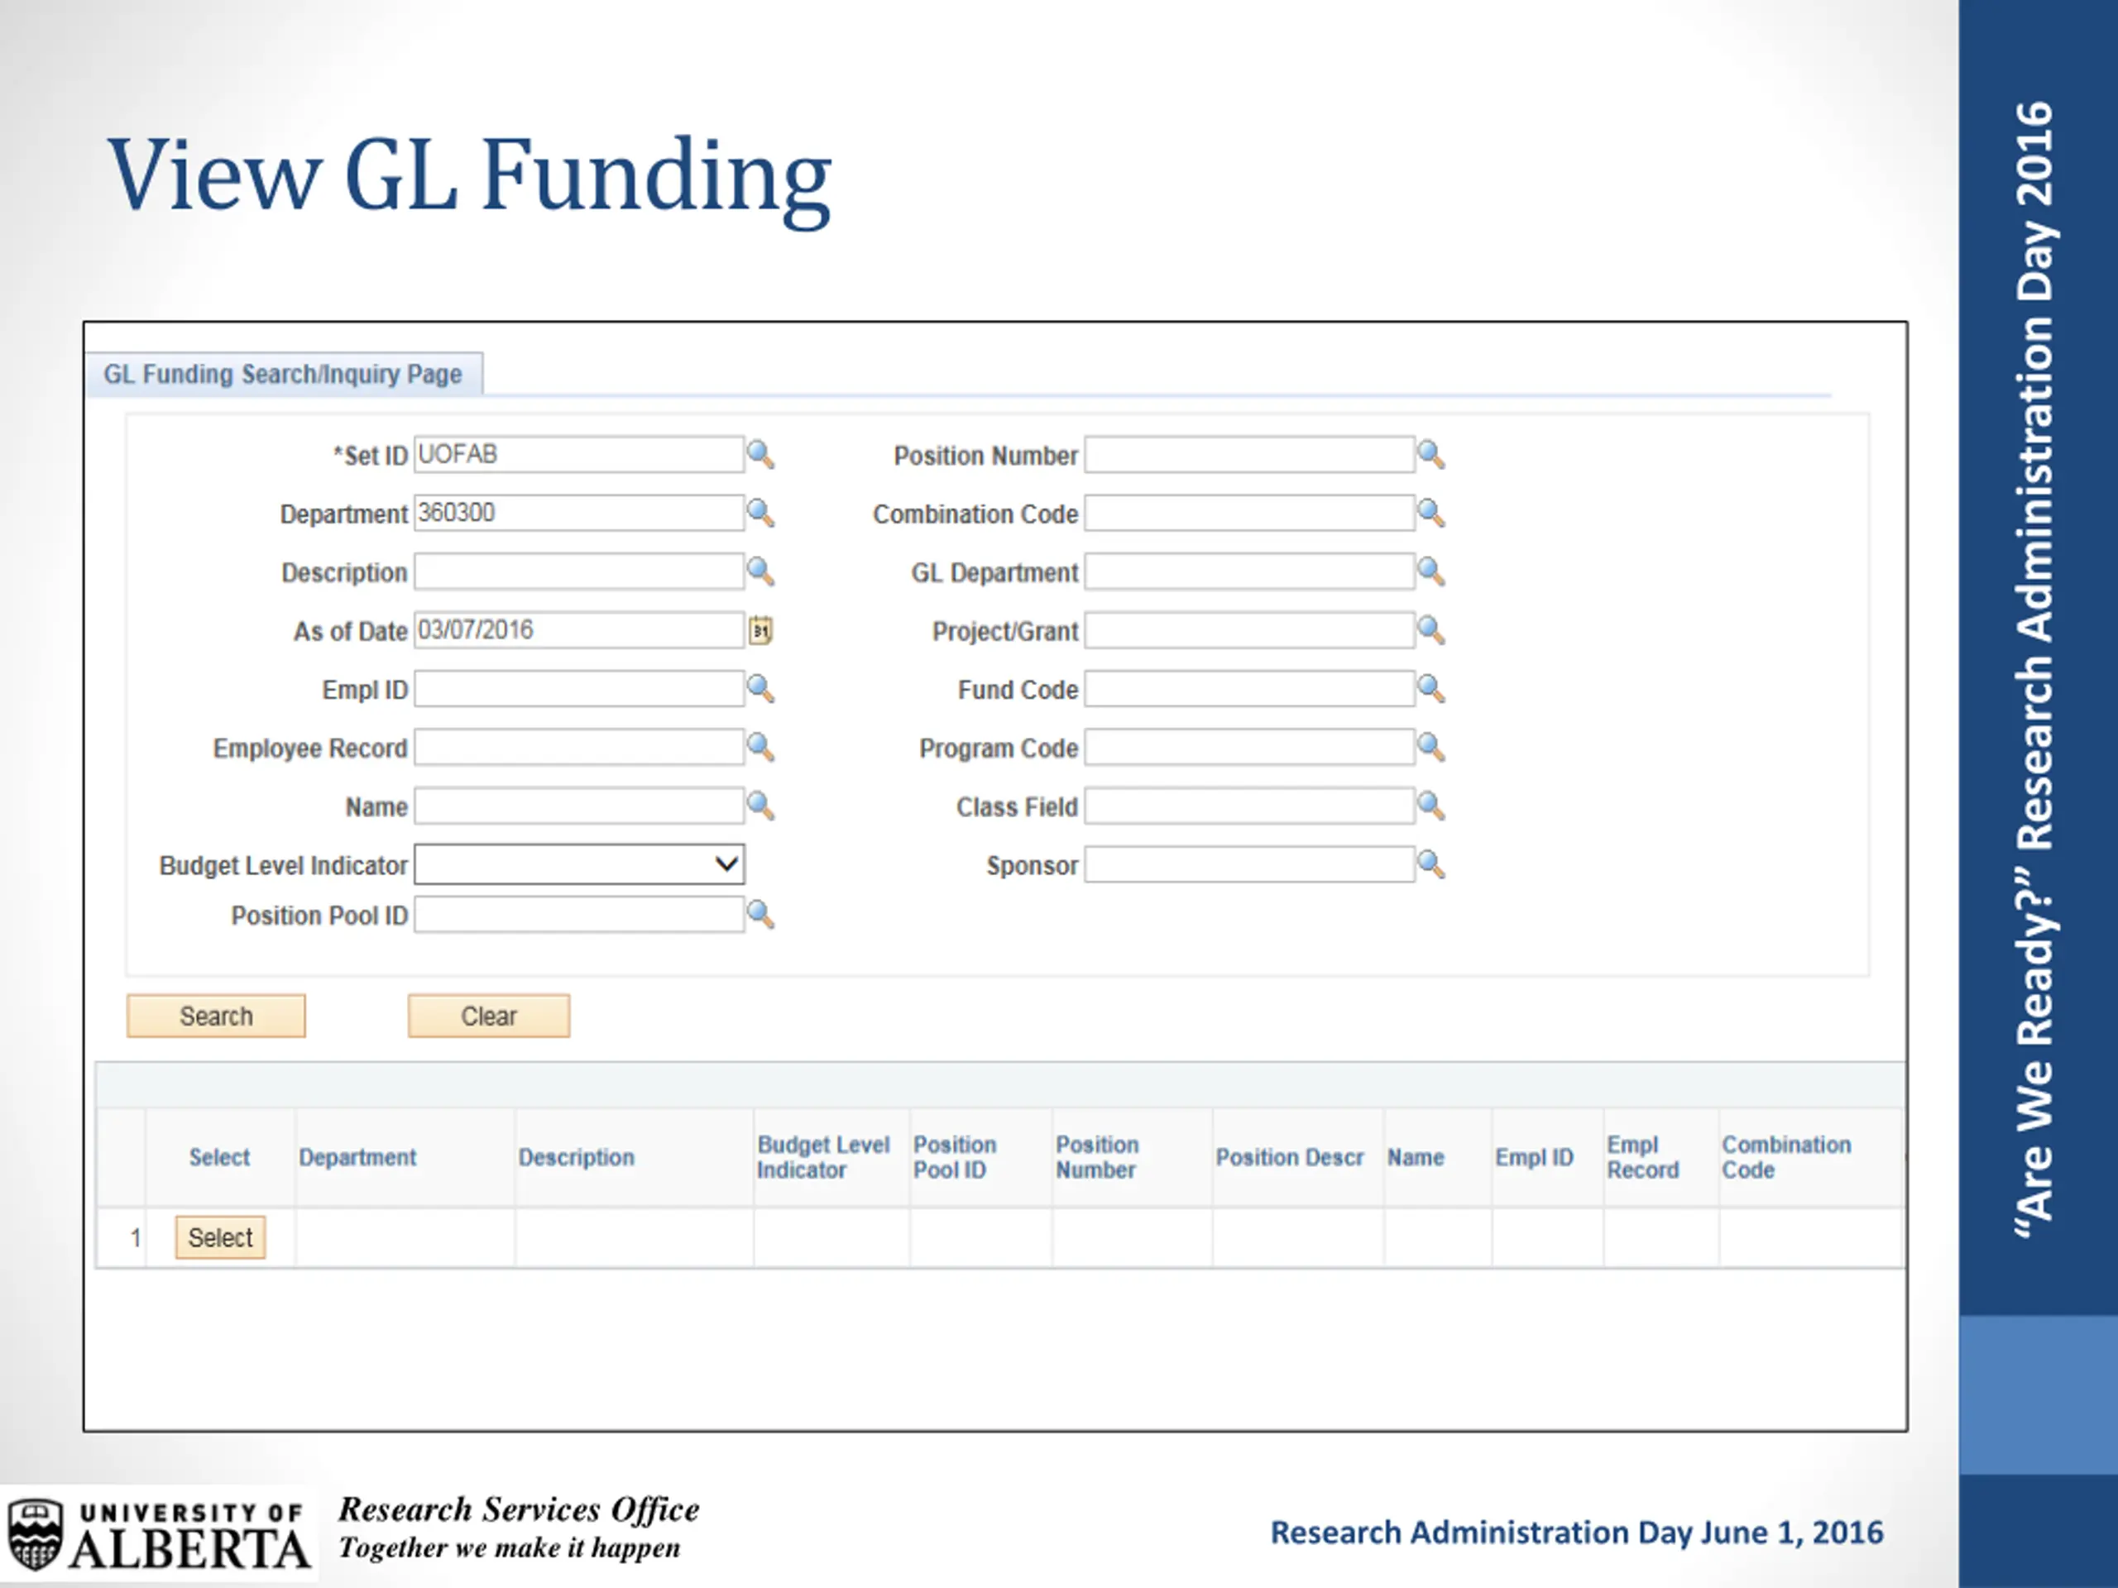This screenshot has width=2118, height=1588.
Task: Focus the Combination Code input field
Action: pos(1249,513)
